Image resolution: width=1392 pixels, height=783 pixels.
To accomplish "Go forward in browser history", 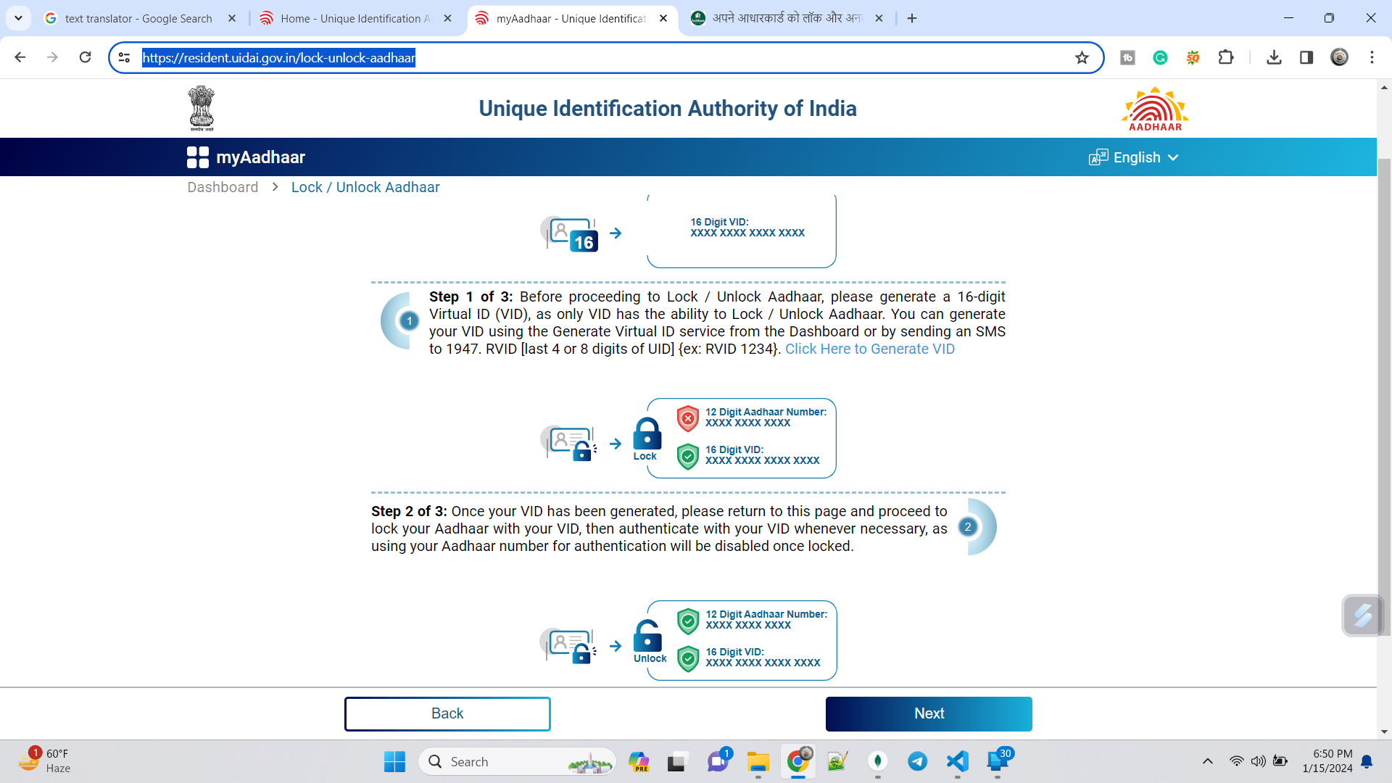I will point(52,57).
